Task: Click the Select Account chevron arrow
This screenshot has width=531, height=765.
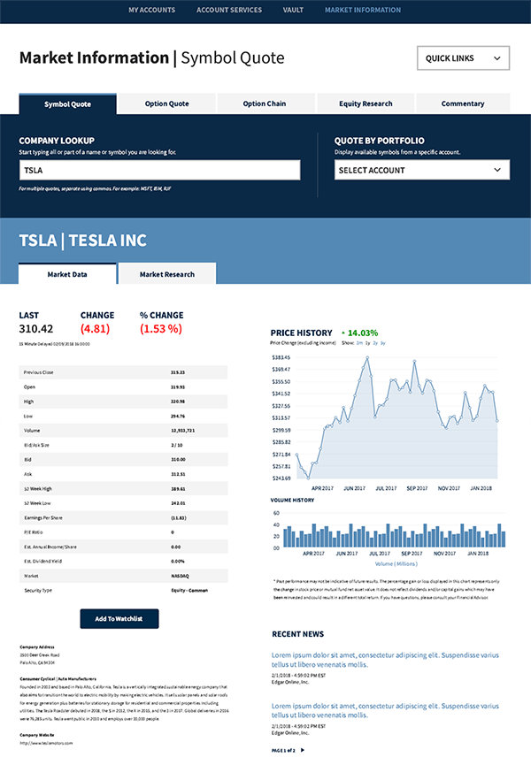Action: [x=497, y=170]
